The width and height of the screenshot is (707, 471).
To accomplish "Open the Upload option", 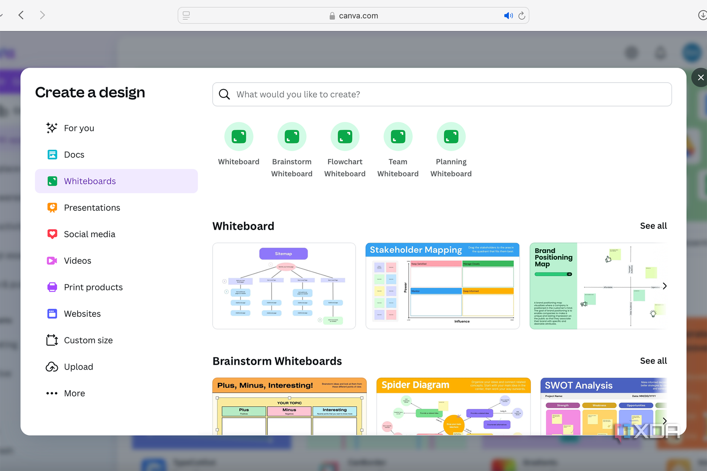I will [x=116, y=367].
